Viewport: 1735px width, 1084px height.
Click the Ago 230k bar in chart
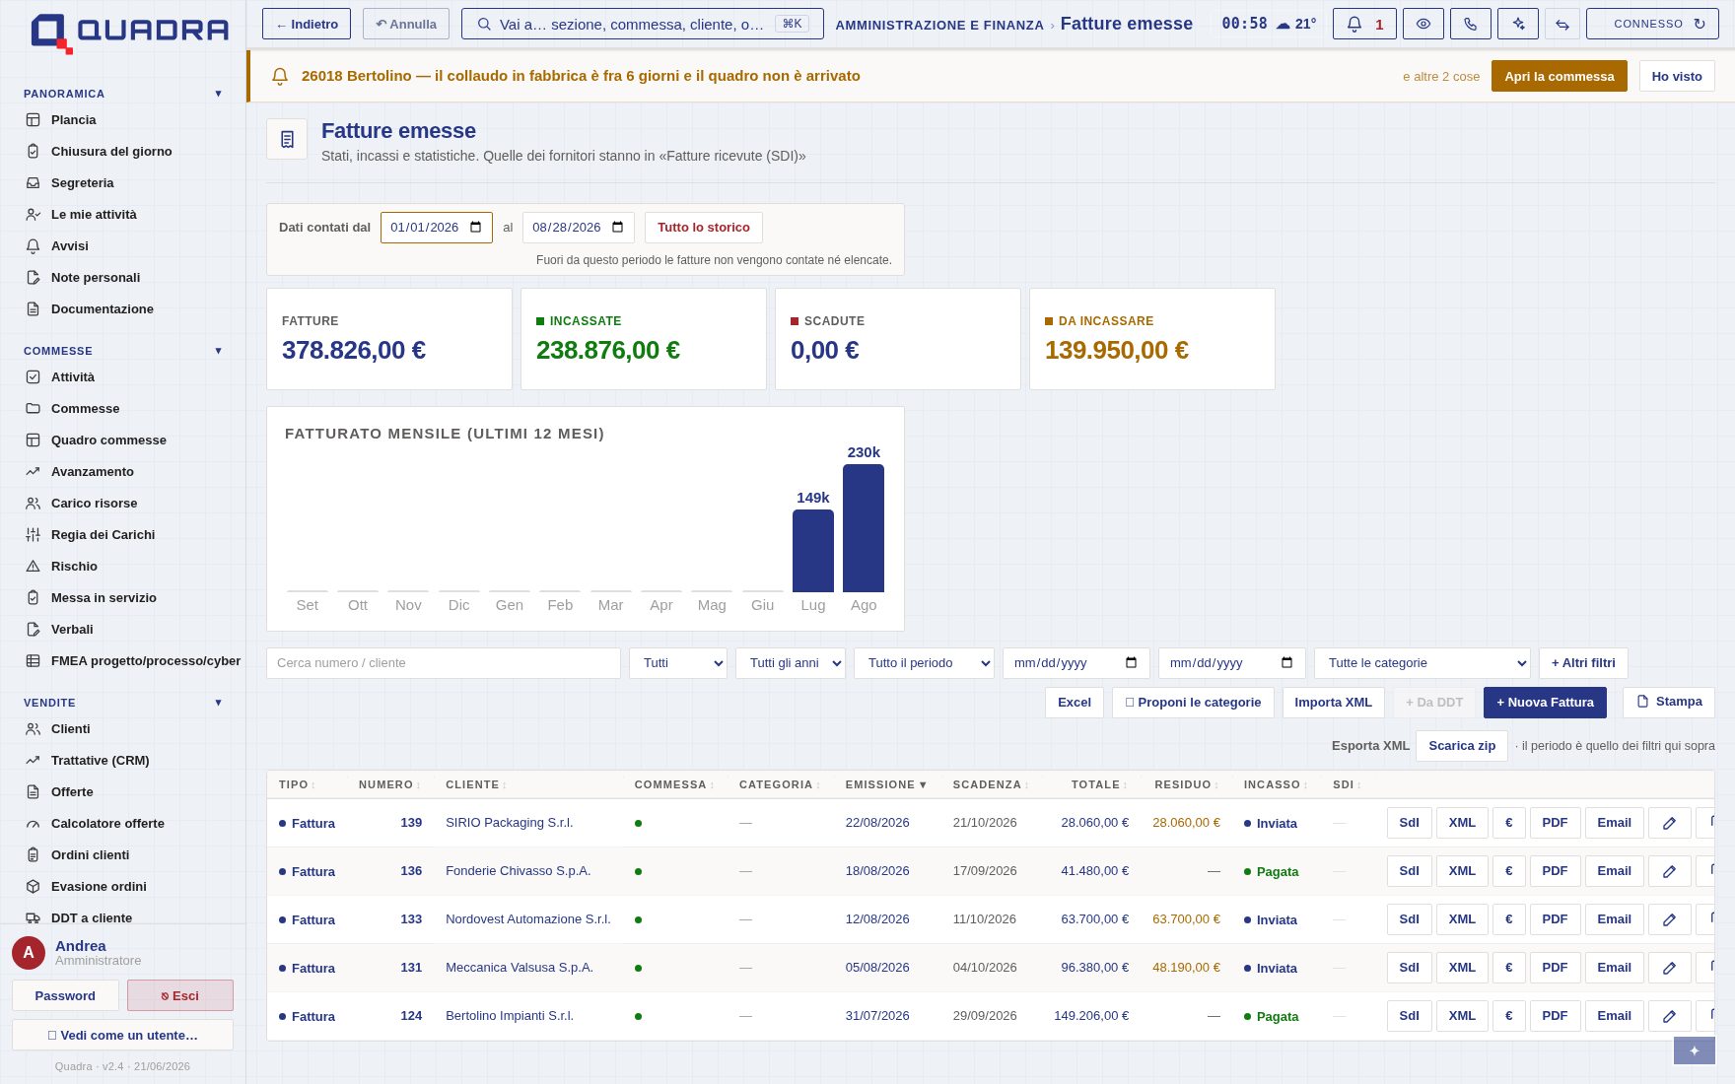(864, 528)
